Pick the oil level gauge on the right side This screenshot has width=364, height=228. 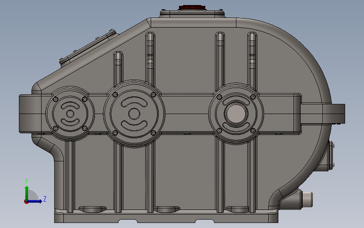pyautogui.click(x=331, y=156)
